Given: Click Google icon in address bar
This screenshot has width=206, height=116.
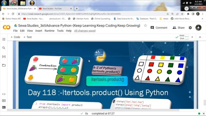Looking at the screenshot, I should pyautogui.click(x=167, y=14).
